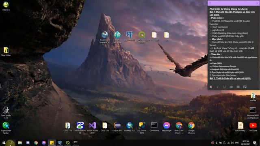
Task: Click sticky note line 'Bài 2: Thiết kế bản đồ cơ bản với QGIS'
Action: click(230, 78)
